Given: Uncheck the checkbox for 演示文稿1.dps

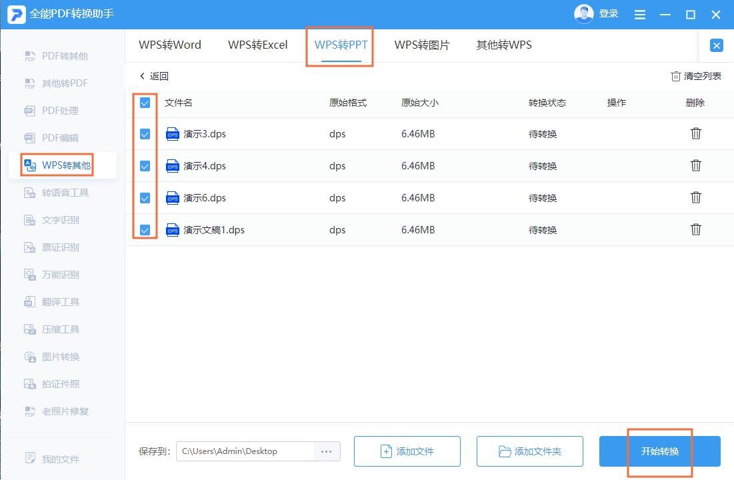Looking at the screenshot, I should (x=145, y=230).
